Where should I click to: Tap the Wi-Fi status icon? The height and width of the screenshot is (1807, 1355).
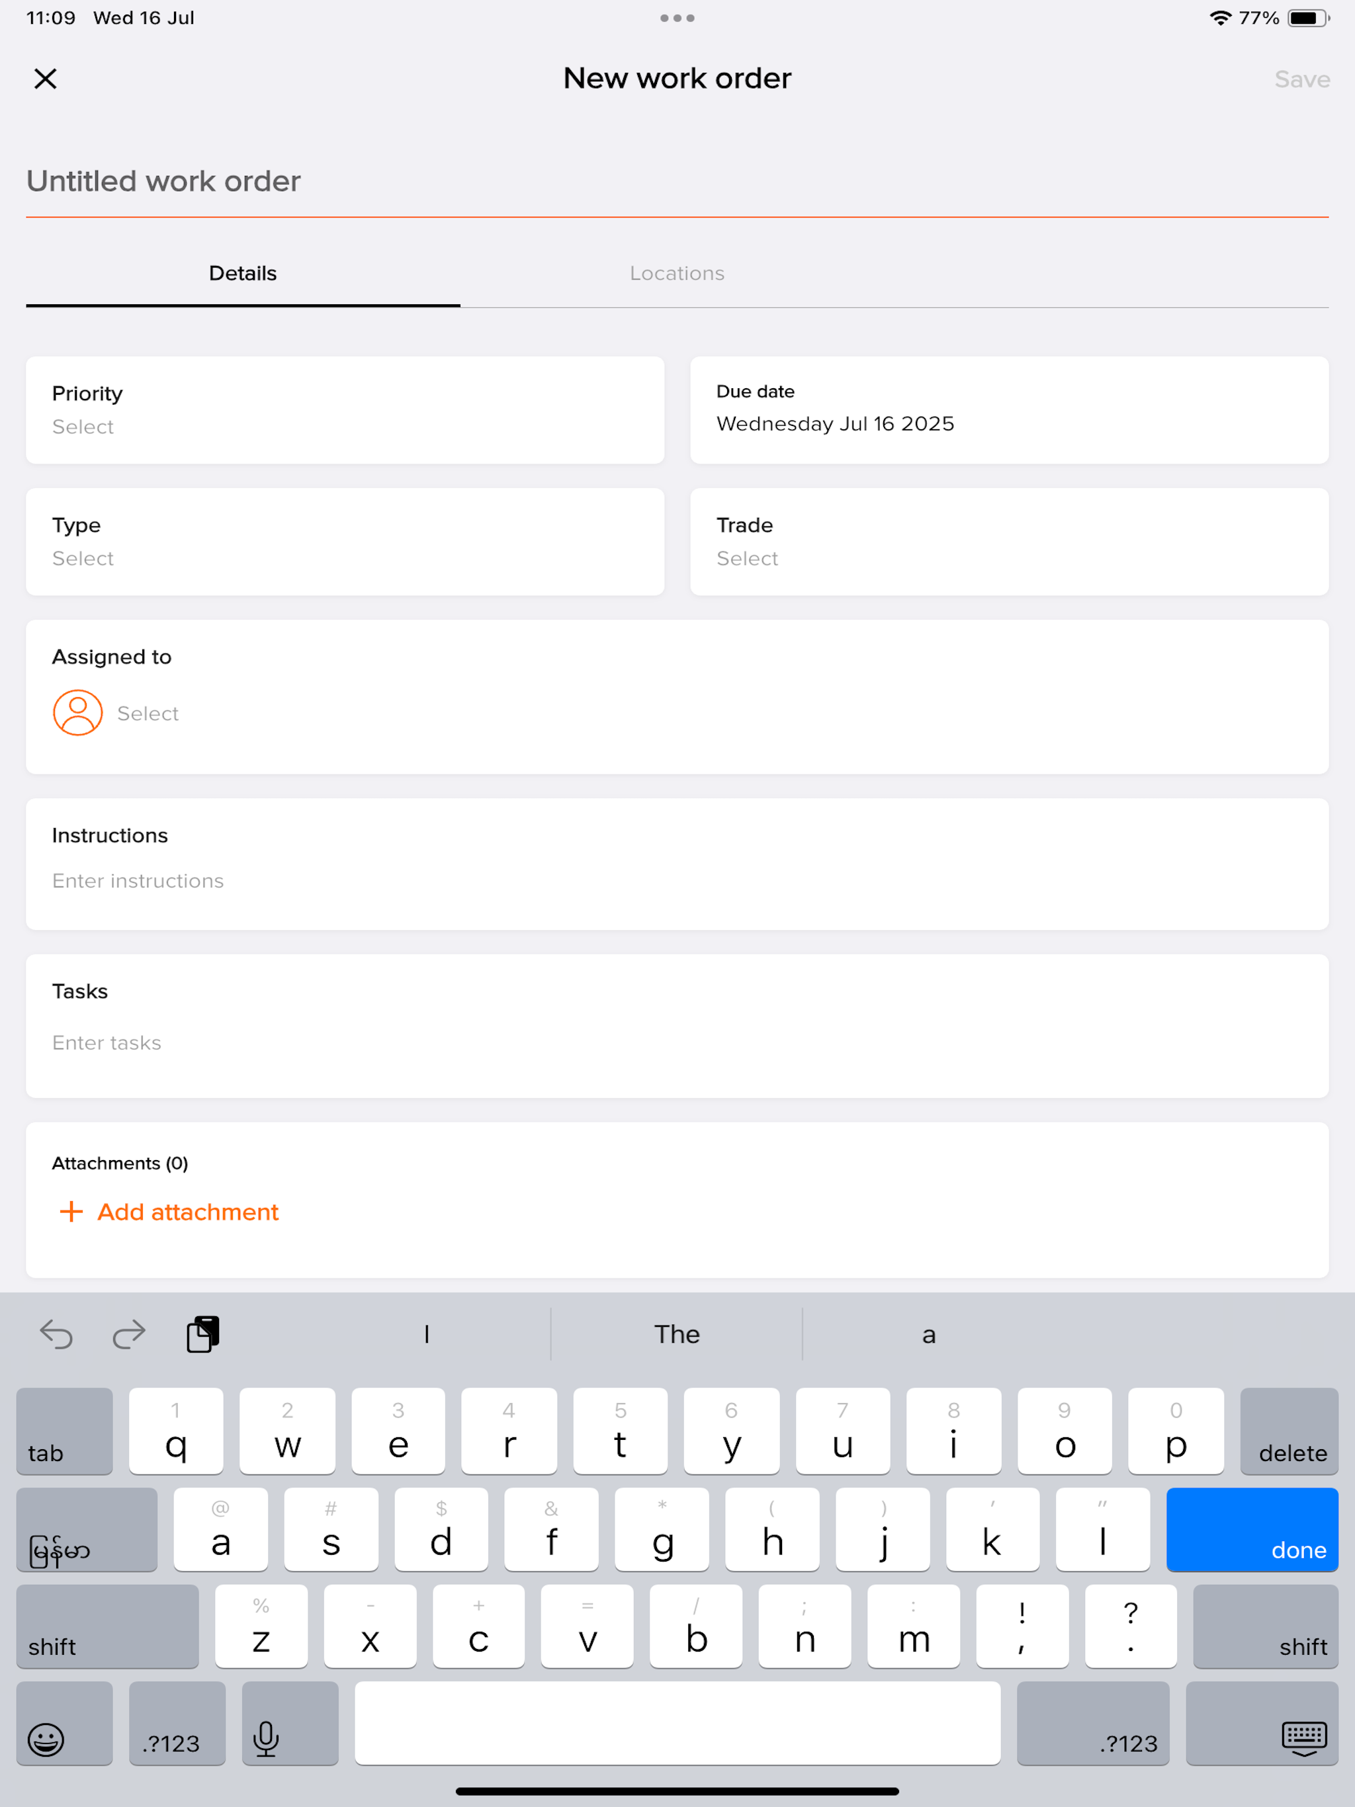(x=1220, y=18)
